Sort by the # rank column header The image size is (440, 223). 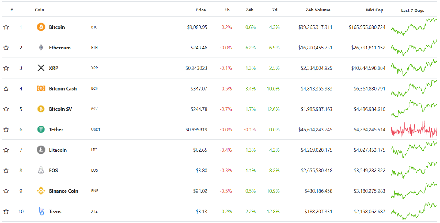12,10
